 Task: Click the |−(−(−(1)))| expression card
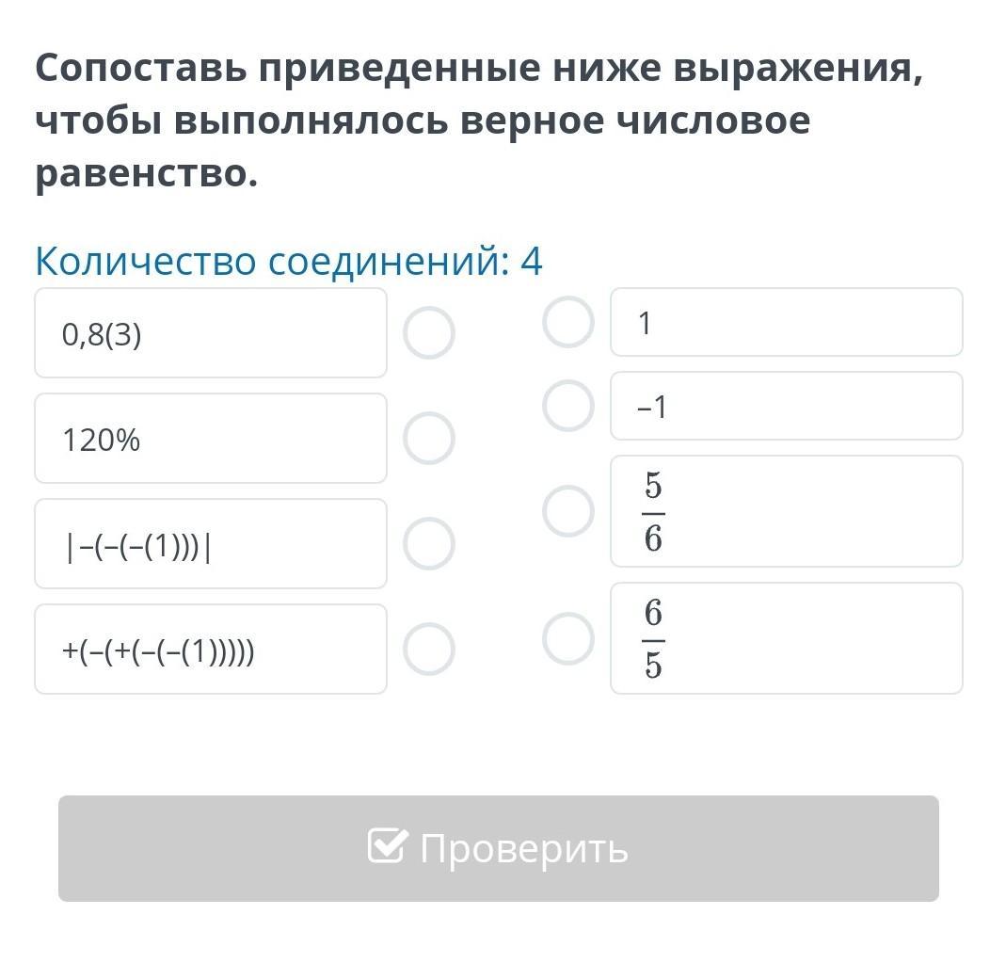tap(211, 544)
